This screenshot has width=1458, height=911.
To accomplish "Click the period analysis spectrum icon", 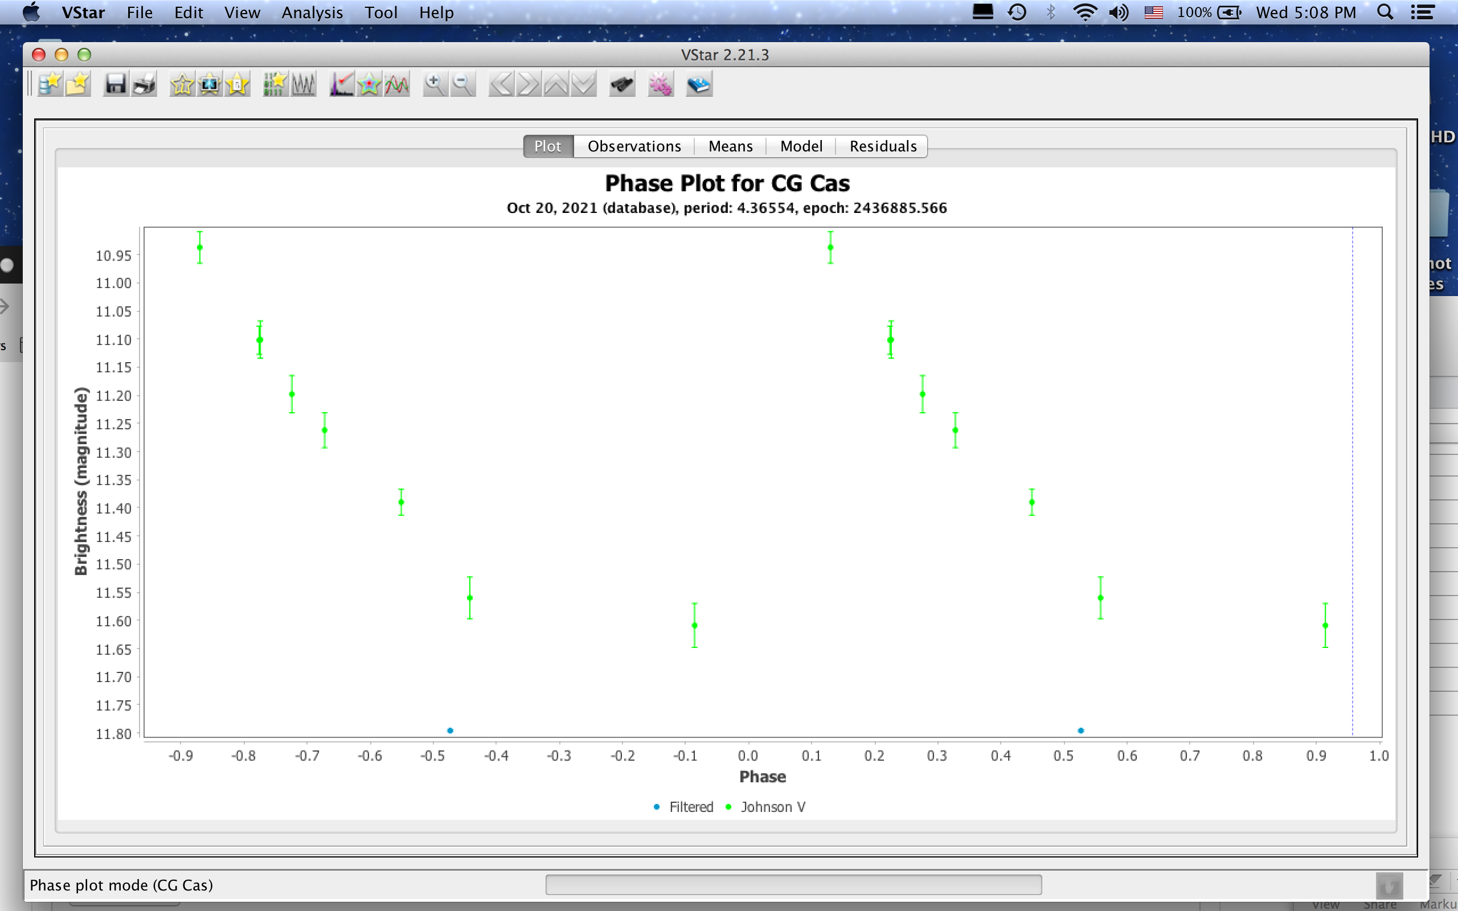I will point(342,84).
